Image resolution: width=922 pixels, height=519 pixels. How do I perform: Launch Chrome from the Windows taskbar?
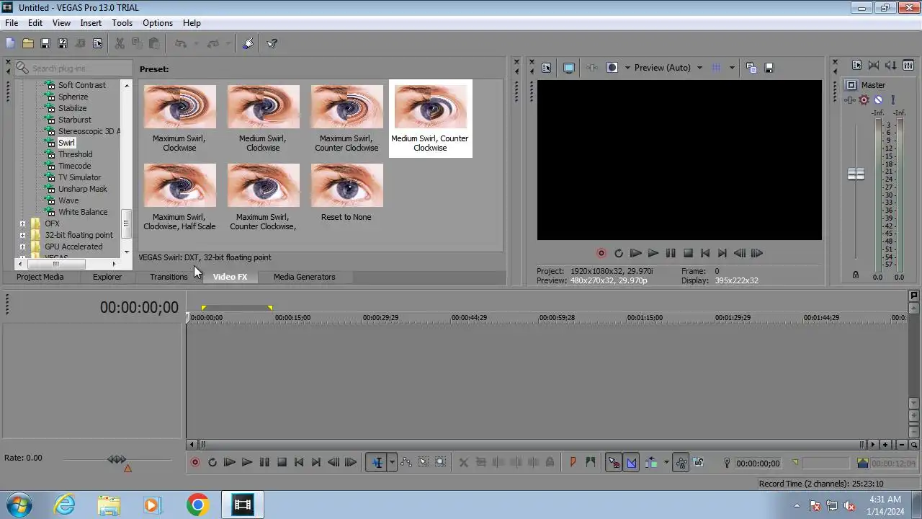pos(197,505)
